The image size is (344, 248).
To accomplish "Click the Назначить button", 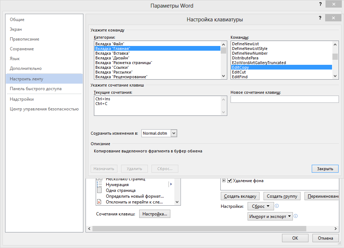I will (104, 169).
